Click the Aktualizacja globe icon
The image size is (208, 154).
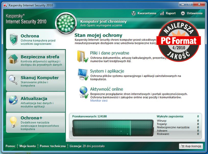13,100
